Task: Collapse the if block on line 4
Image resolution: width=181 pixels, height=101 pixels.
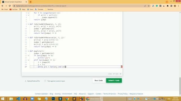Action: click(x=29, y=15)
